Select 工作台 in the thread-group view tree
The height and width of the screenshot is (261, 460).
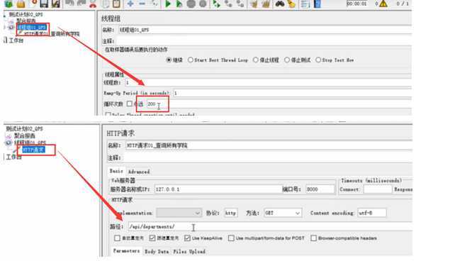16,40
